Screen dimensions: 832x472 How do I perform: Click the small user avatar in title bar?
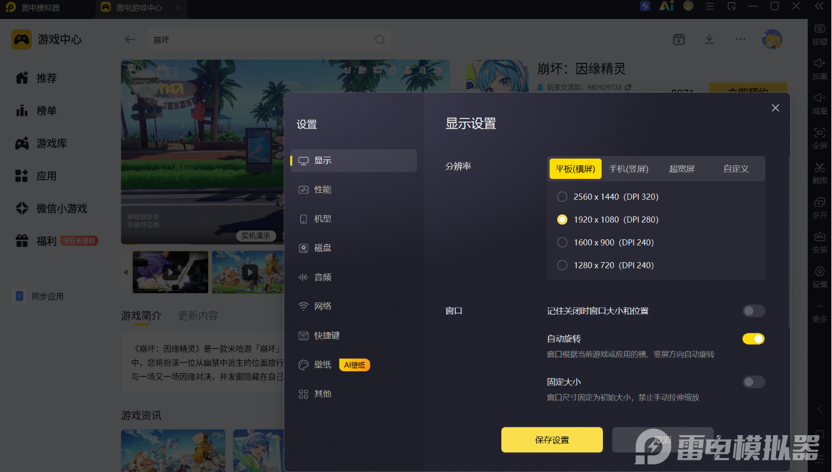pyautogui.click(x=688, y=6)
